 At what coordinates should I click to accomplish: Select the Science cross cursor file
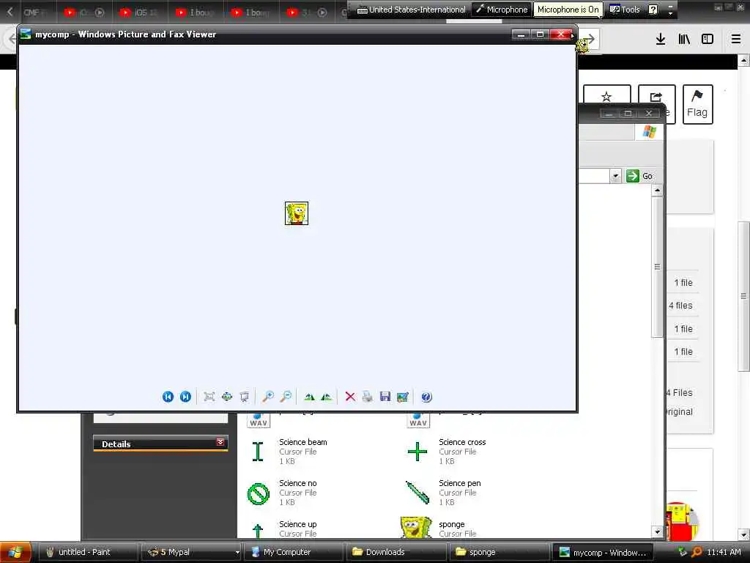446,451
